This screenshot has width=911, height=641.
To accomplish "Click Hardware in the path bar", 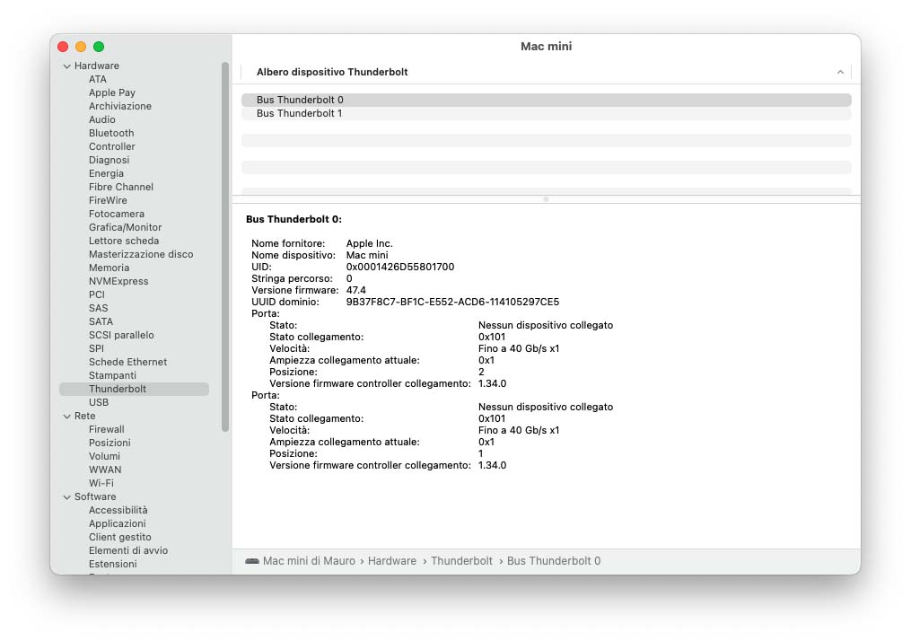I will (392, 561).
